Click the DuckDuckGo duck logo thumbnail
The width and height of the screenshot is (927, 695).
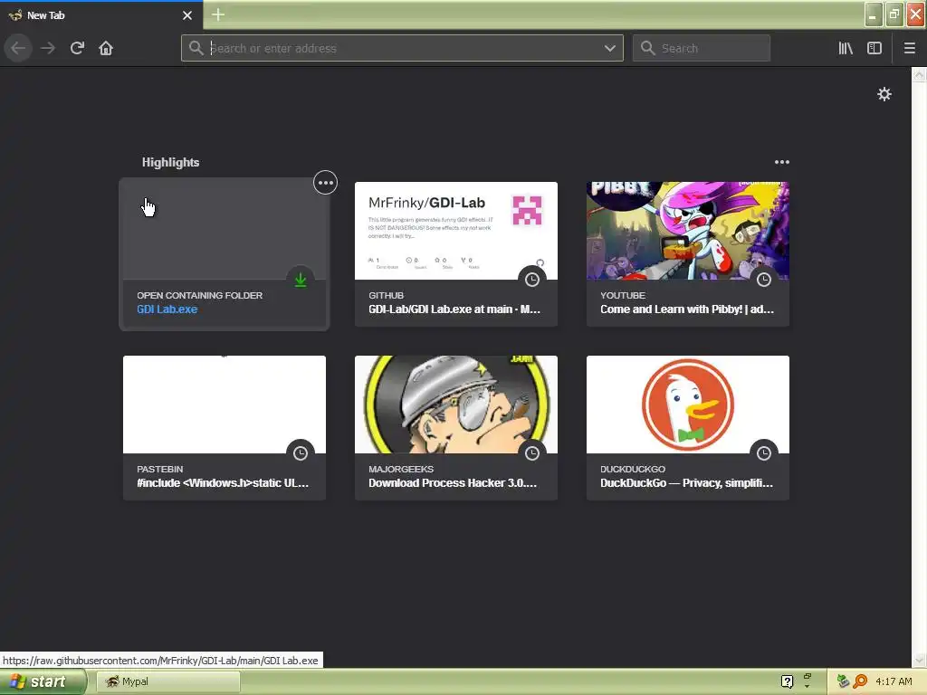coord(688,405)
